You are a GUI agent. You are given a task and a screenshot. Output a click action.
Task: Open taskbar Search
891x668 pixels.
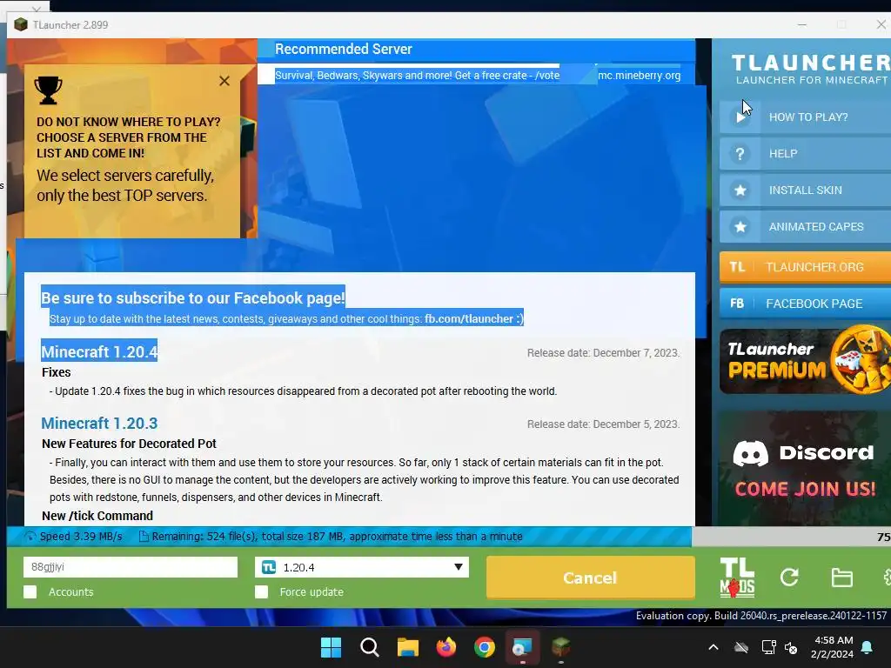(369, 647)
